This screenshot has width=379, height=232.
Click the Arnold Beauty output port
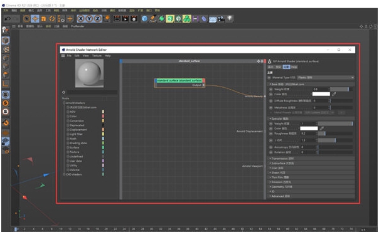point(265,97)
